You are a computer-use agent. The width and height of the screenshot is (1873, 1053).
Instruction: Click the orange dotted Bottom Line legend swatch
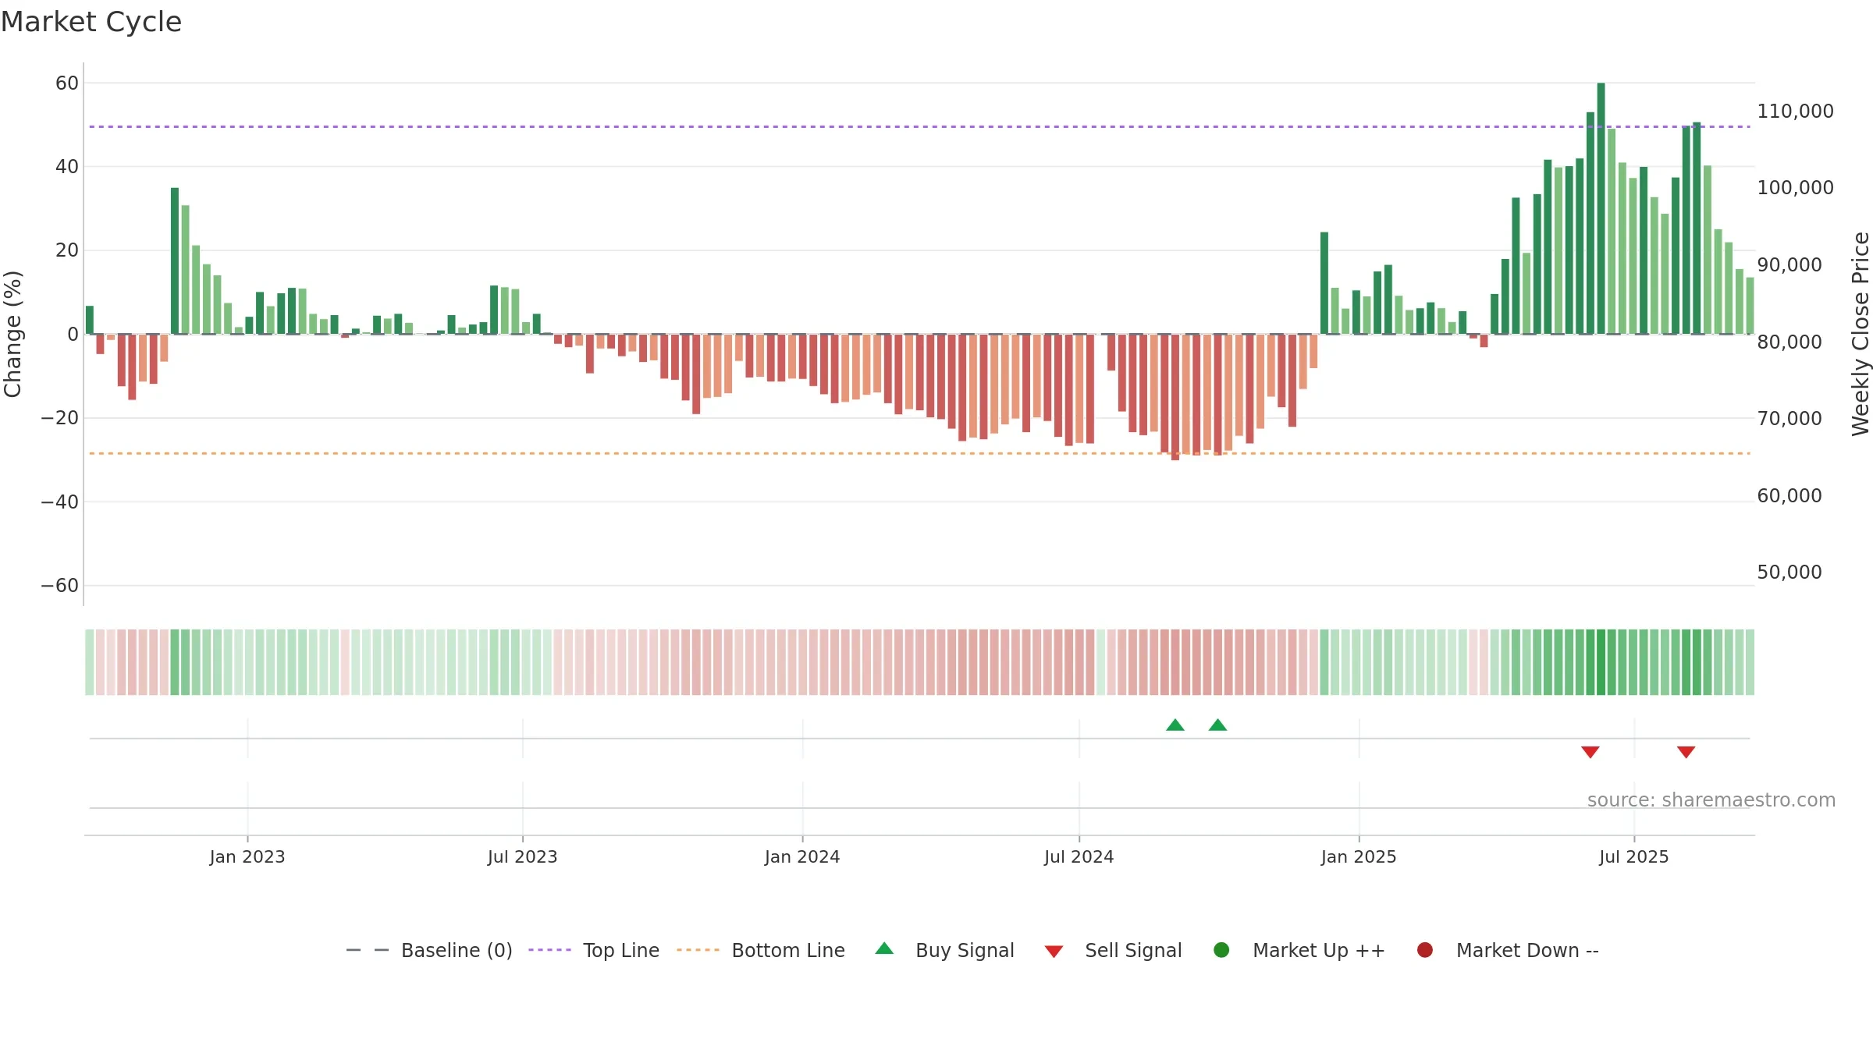tap(698, 950)
